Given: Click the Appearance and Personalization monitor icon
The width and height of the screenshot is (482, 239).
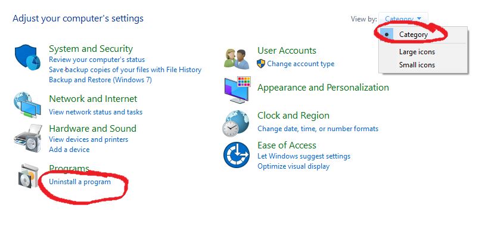Looking at the screenshot, I should tap(237, 90).
